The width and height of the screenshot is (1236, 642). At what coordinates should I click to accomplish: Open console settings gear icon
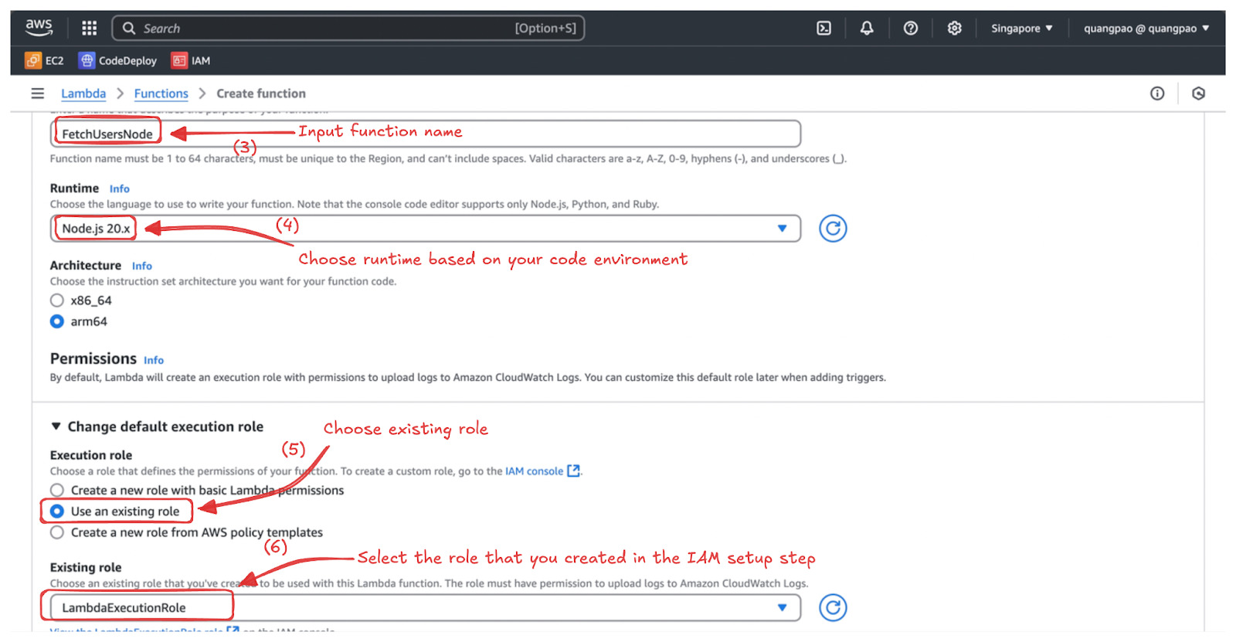pyautogui.click(x=955, y=29)
